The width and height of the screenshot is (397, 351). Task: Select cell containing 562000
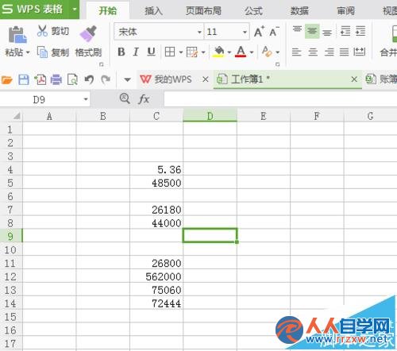pyautogui.click(x=156, y=276)
